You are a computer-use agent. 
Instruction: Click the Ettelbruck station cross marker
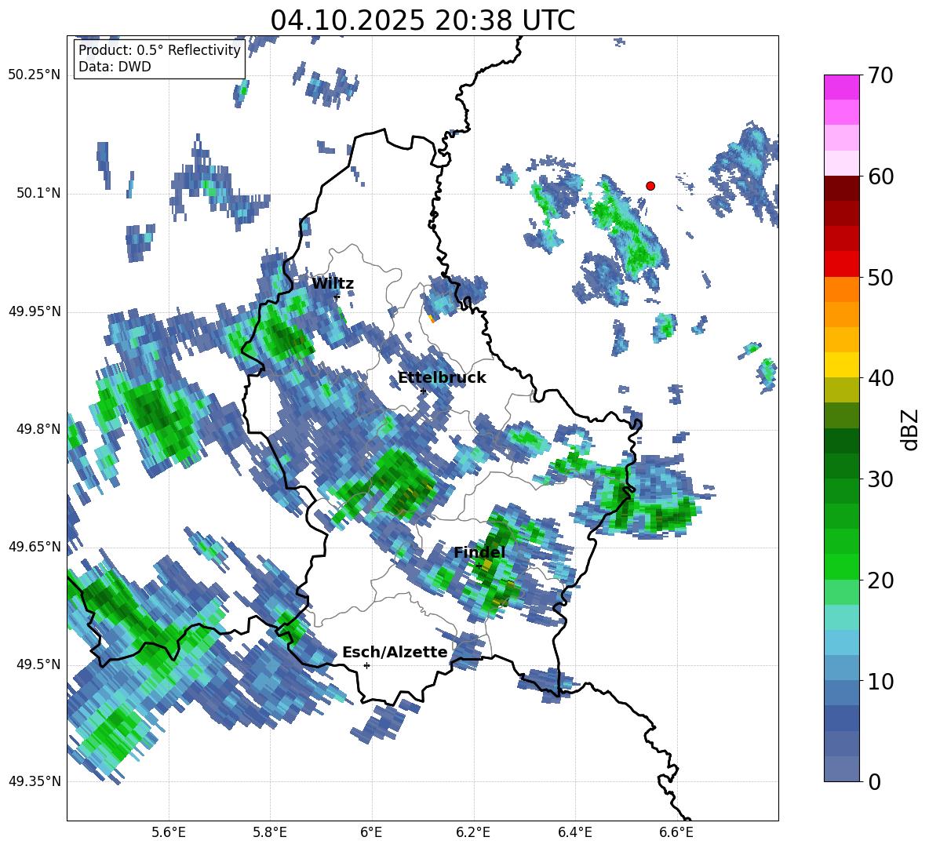(x=423, y=391)
